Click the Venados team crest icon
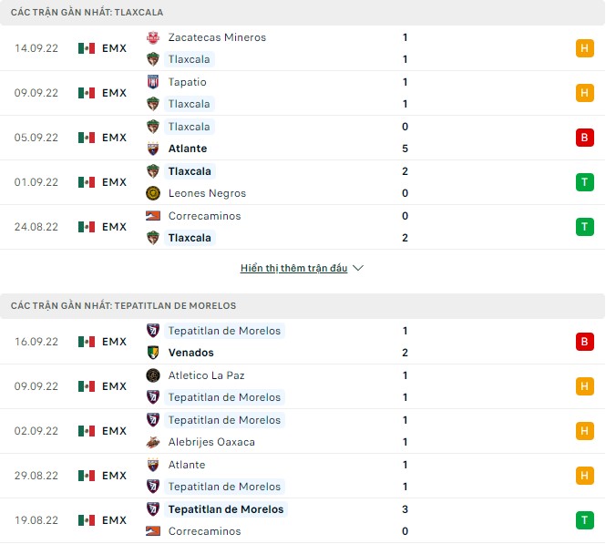 click(x=153, y=353)
